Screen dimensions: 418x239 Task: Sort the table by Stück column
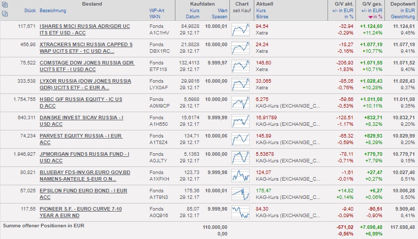29,10
